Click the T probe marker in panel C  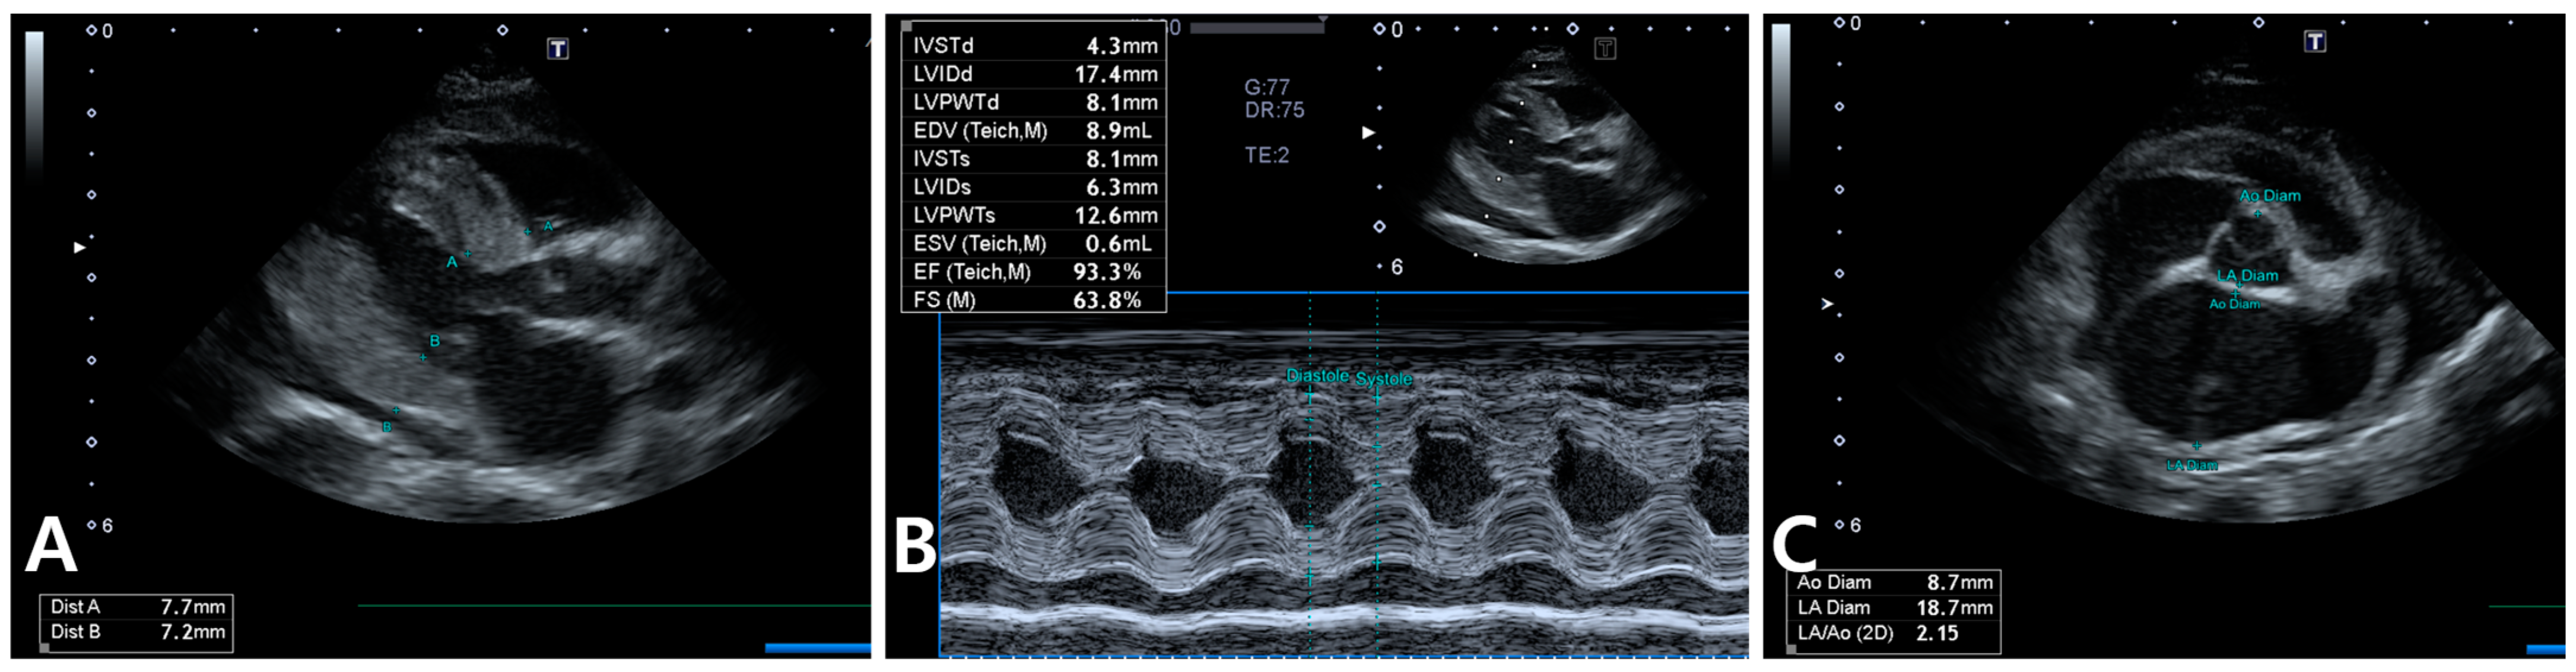pos(2314,41)
